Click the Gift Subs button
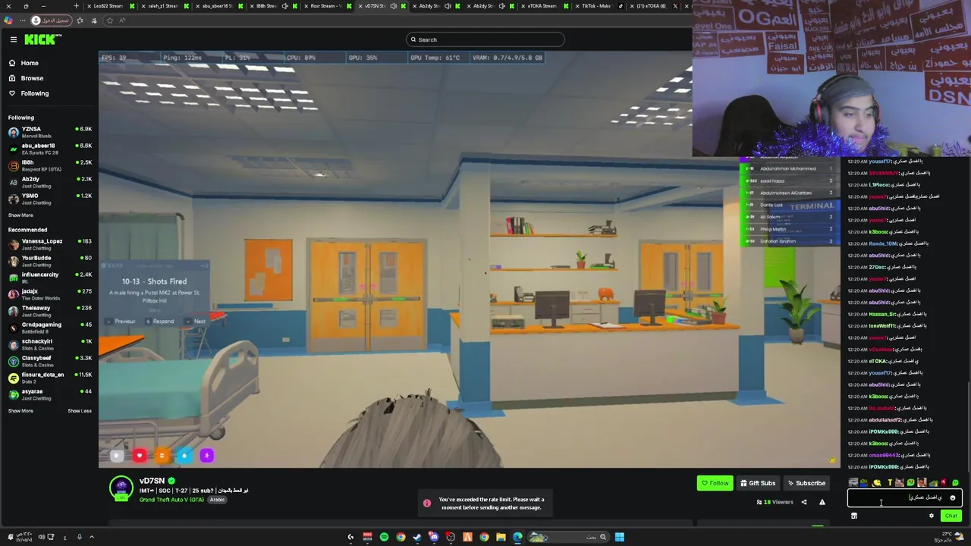 pyautogui.click(x=758, y=483)
